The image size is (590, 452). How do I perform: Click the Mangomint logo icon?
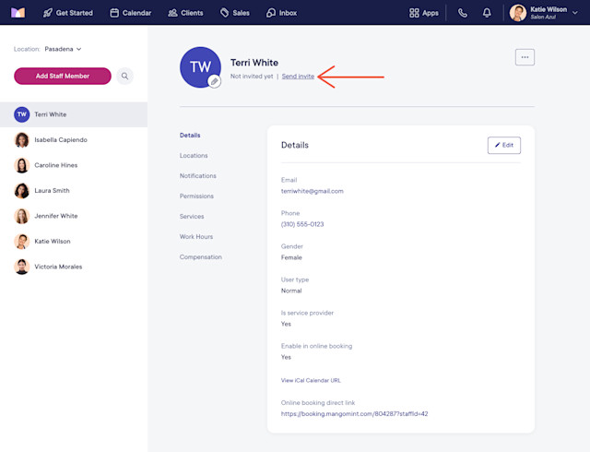coord(18,13)
